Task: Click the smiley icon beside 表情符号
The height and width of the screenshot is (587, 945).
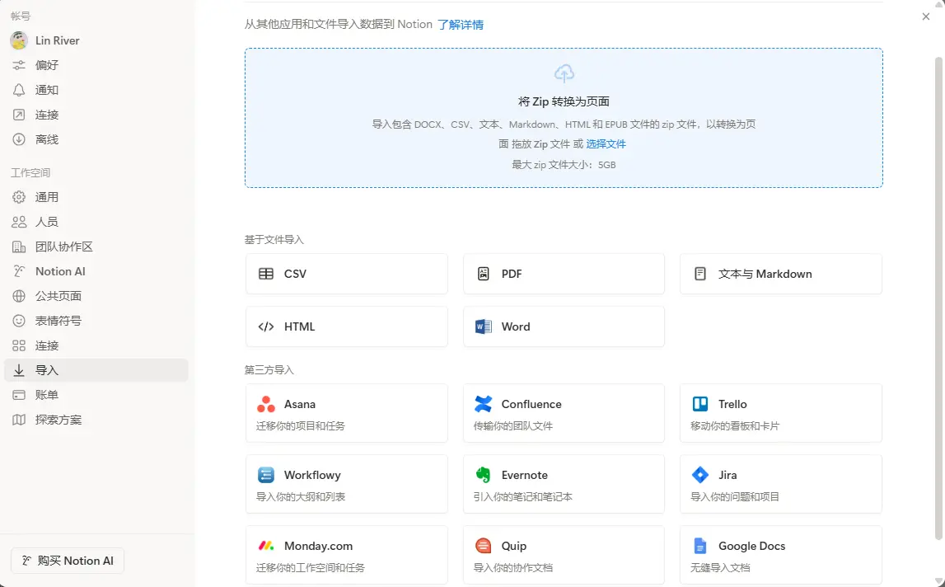Action: (19, 321)
